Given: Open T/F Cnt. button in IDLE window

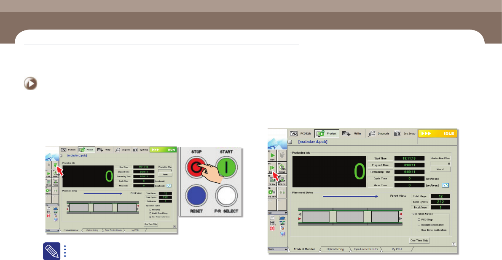Looking at the screenshot, I should point(272,181).
